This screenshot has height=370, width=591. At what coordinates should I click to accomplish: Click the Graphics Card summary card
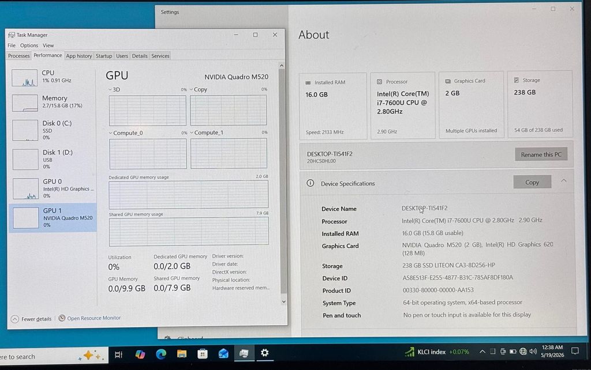tap(471, 105)
